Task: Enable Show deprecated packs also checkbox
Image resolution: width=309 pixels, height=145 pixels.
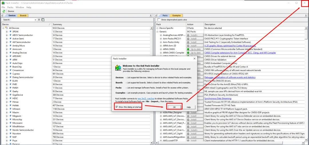Action: click(x=159, y=20)
